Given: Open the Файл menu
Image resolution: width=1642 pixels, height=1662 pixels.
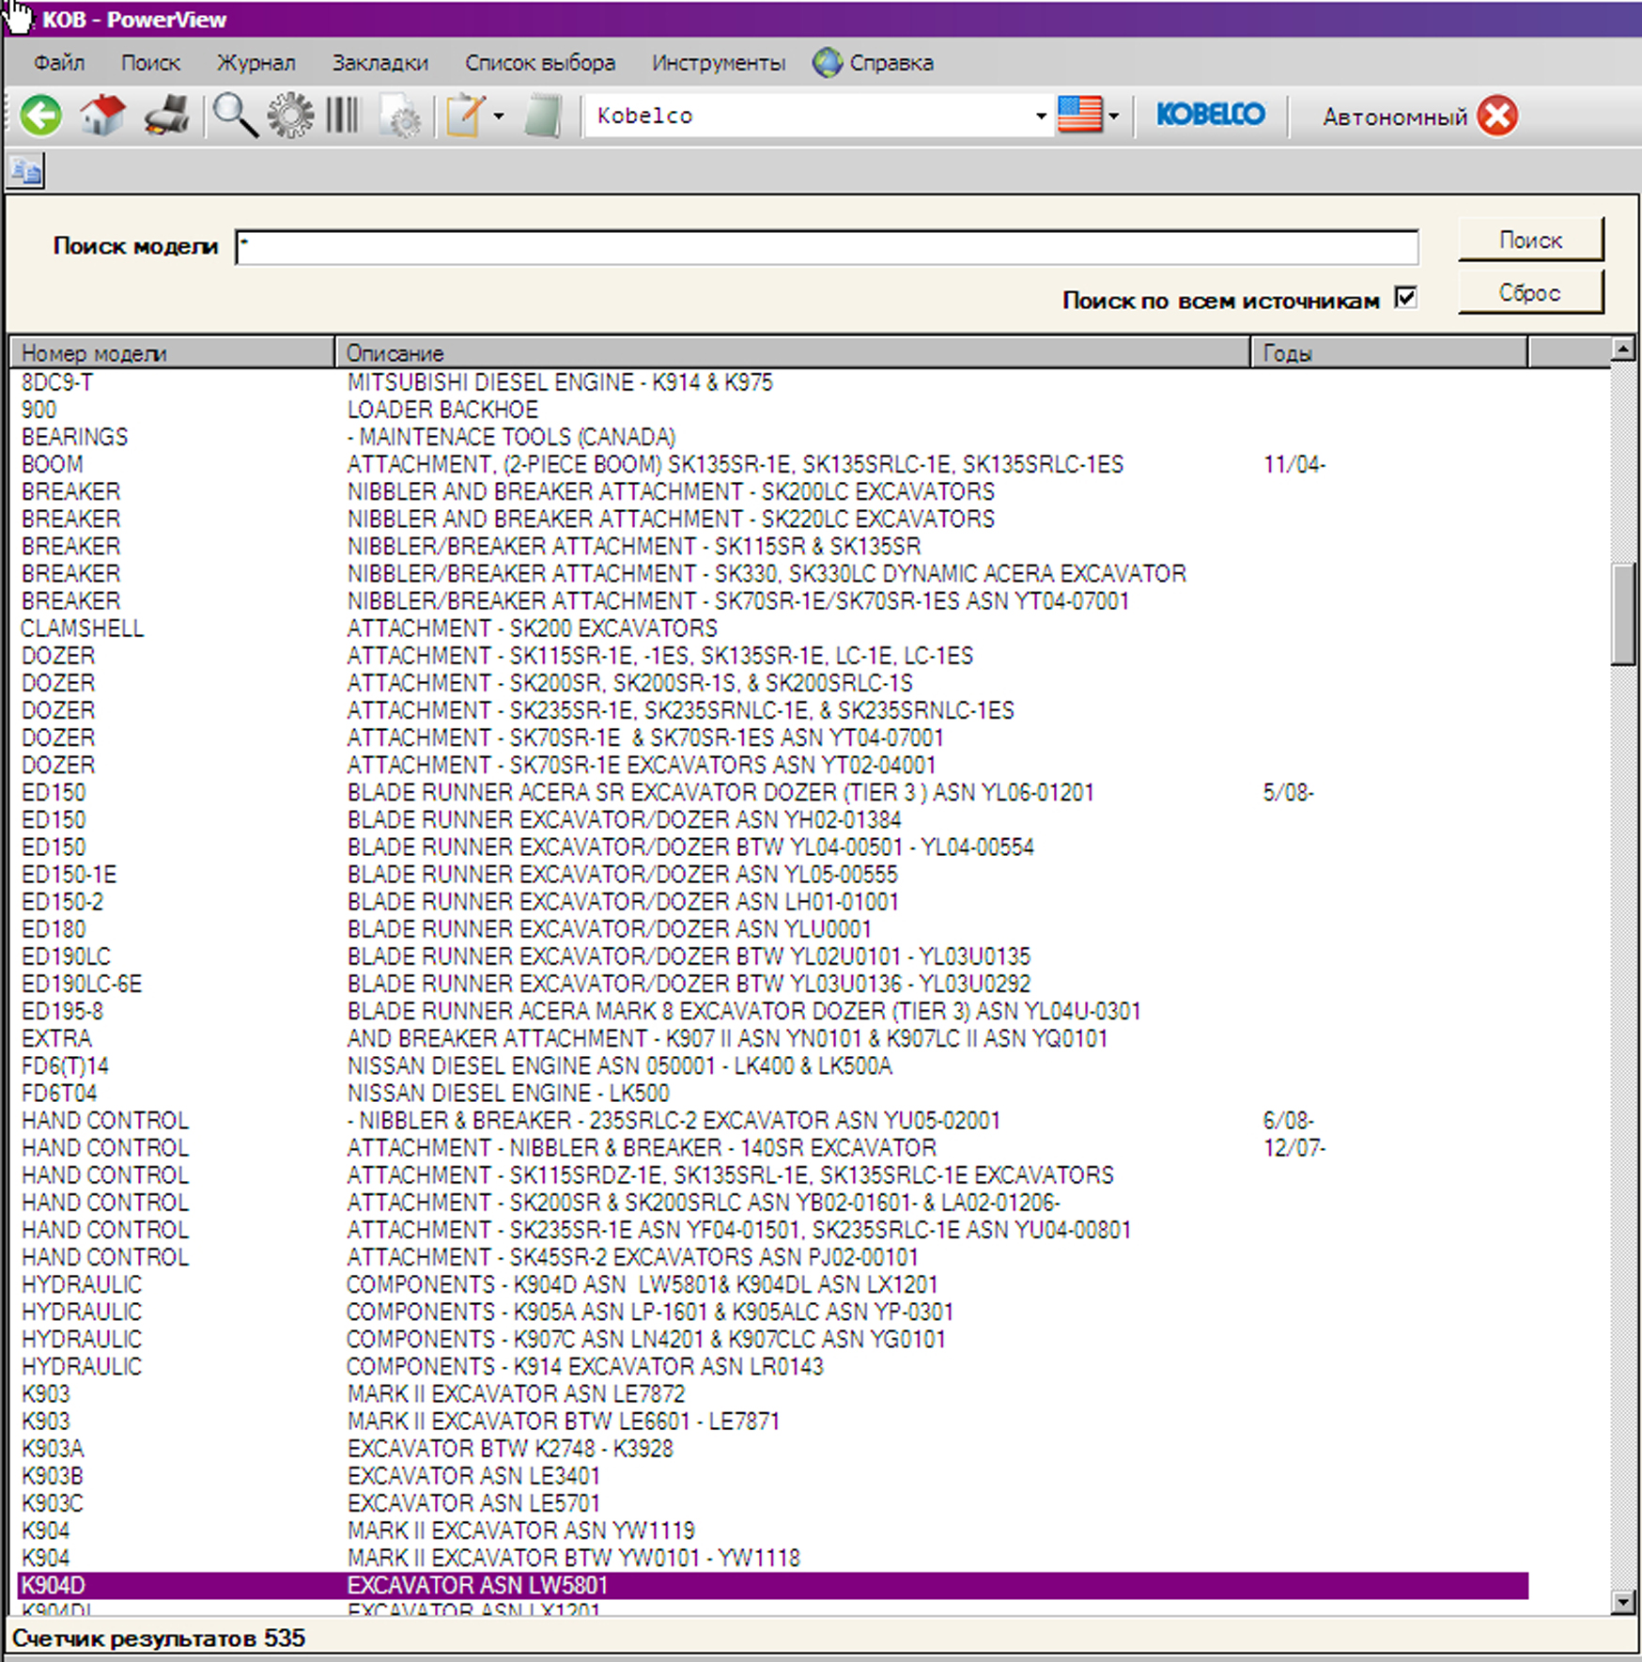Looking at the screenshot, I should tap(58, 63).
